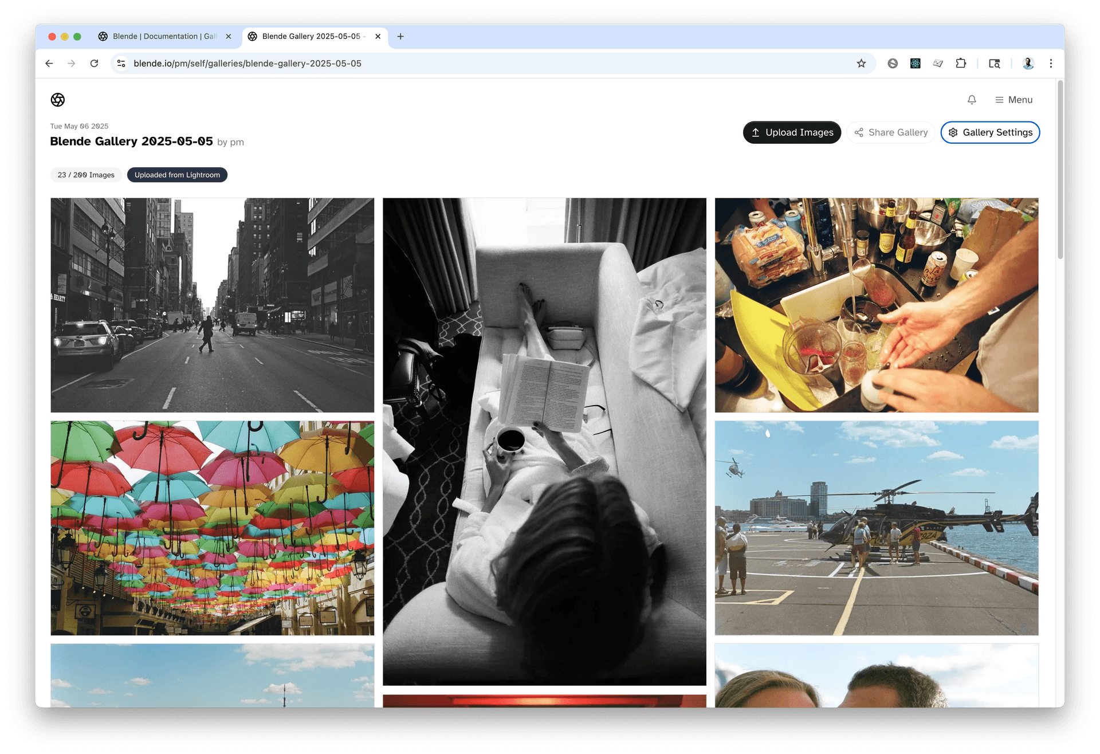The width and height of the screenshot is (1100, 754).
Task: Open the React DevTools extension icon
Action: pyautogui.click(x=915, y=64)
